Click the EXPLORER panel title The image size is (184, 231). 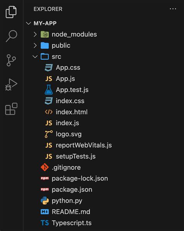click(48, 9)
